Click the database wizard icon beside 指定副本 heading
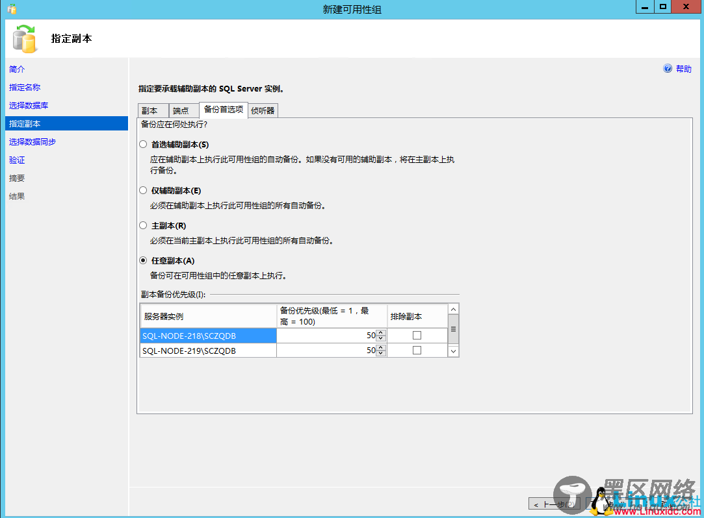The width and height of the screenshot is (704, 518). (24, 39)
